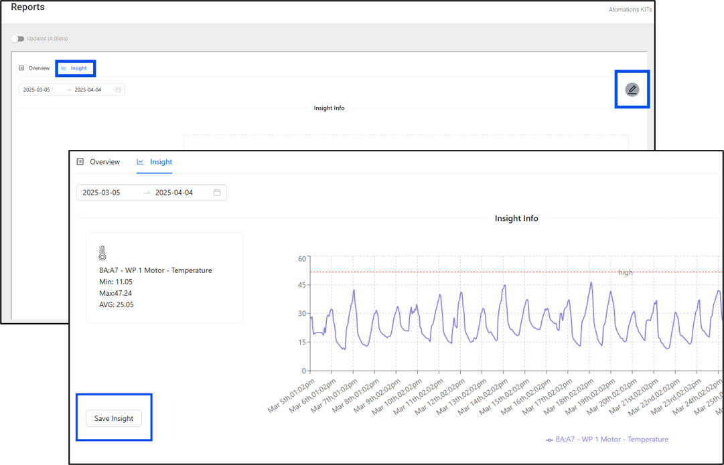Click the AVG: 25.05 value
This screenshot has width=724, height=465.
117,305
